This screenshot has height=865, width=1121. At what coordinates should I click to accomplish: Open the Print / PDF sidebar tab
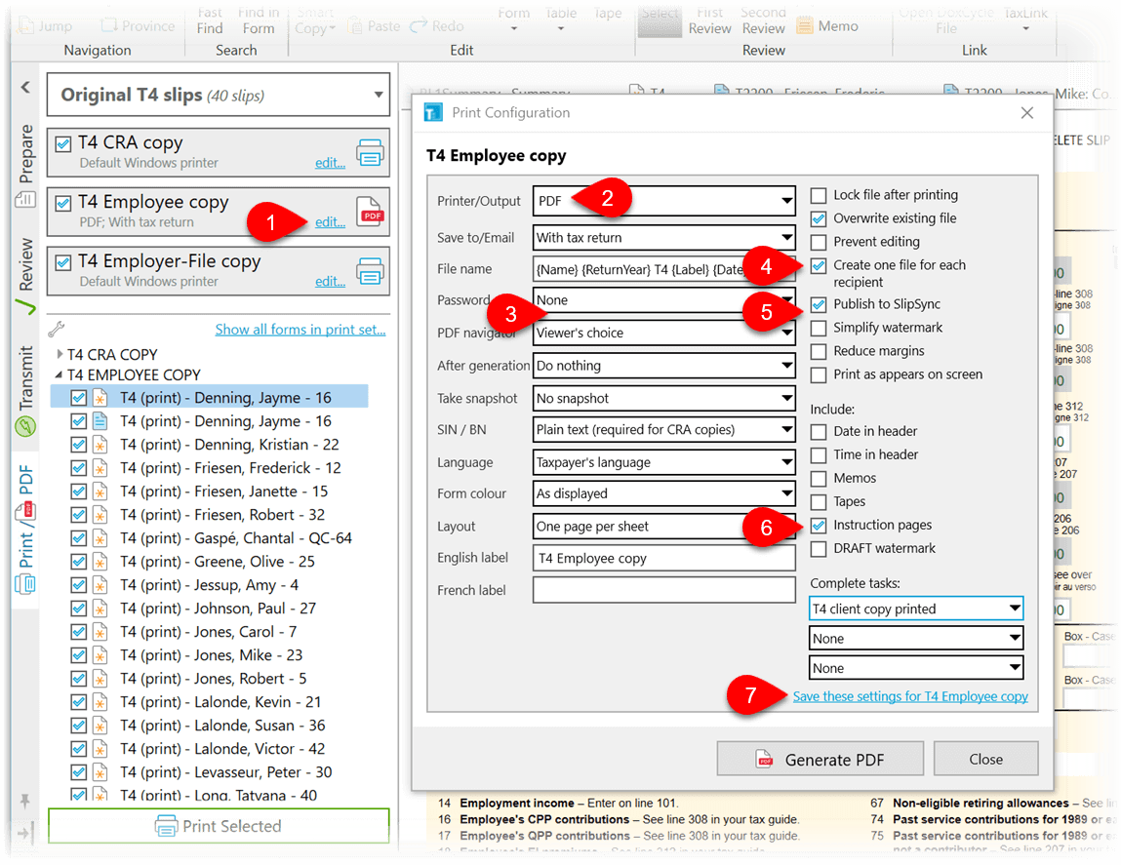25,529
